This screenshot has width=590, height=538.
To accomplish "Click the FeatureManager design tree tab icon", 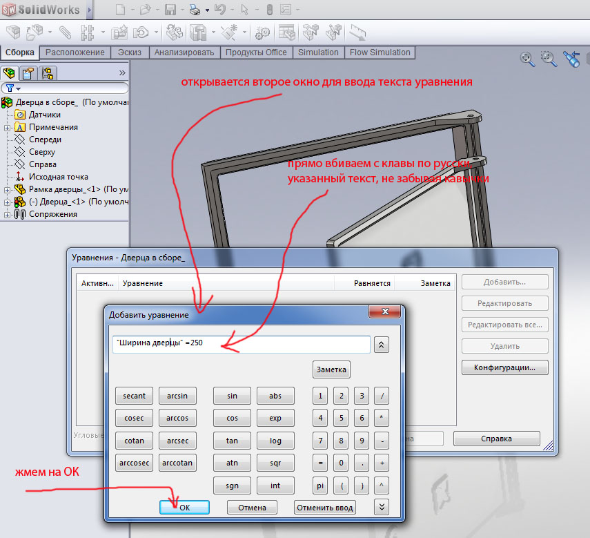I will (x=10, y=73).
